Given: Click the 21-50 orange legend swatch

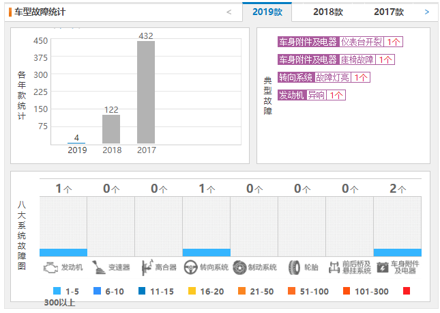Looking at the screenshot, I should (x=241, y=290).
